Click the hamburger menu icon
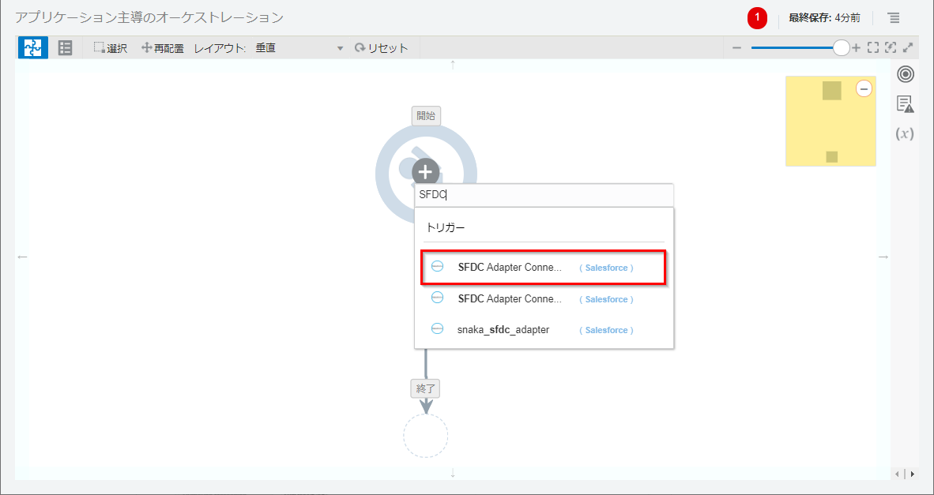Image resolution: width=934 pixels, height=495 pixels. (893, 17)
